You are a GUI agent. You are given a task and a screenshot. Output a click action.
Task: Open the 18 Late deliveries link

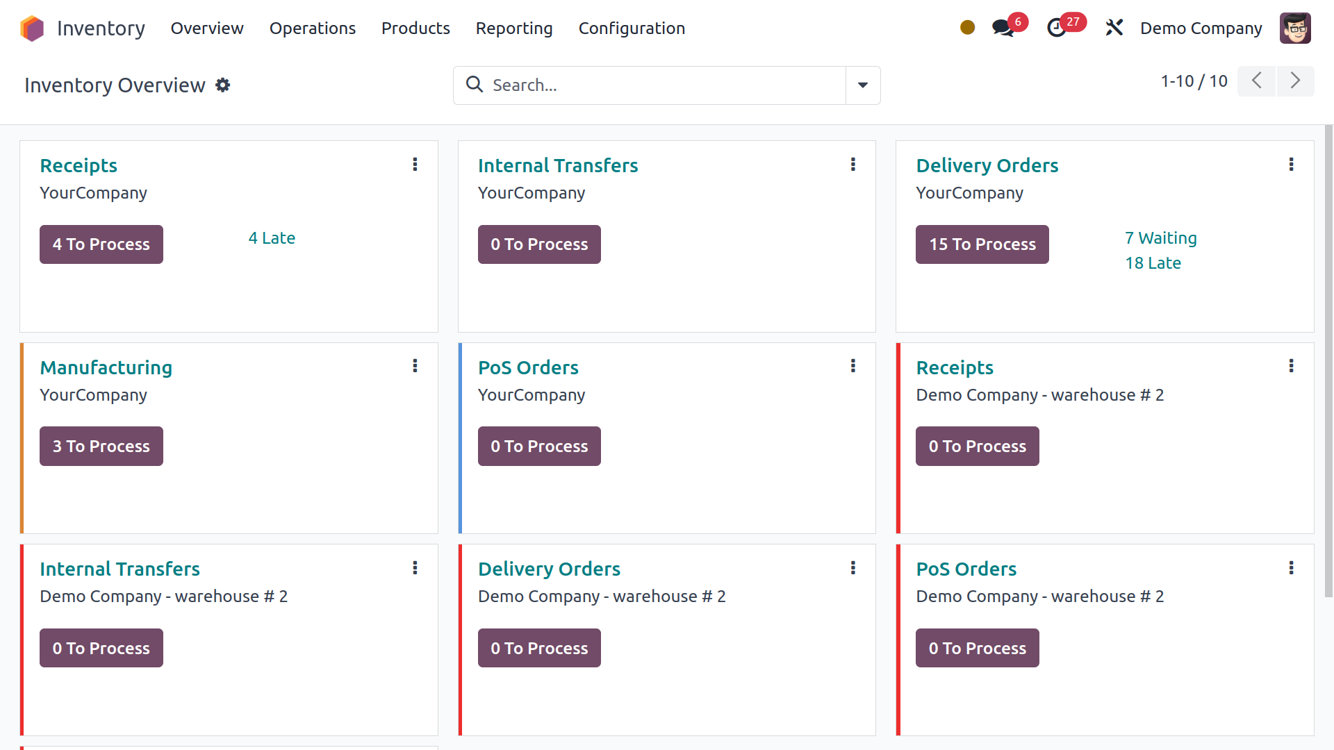1153,263
